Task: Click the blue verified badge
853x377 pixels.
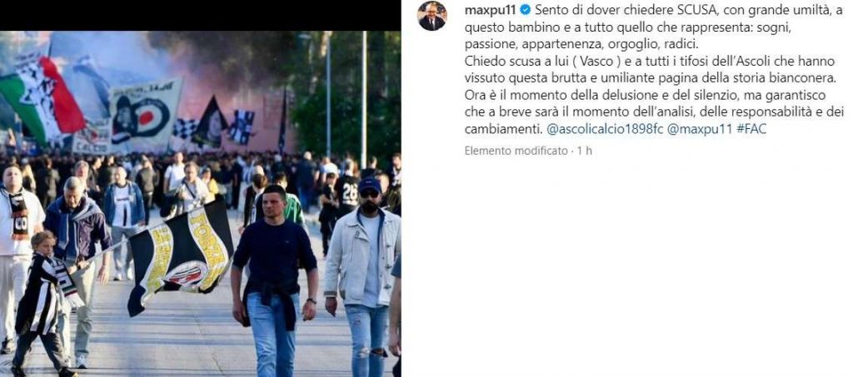Action: pos(525,10)
